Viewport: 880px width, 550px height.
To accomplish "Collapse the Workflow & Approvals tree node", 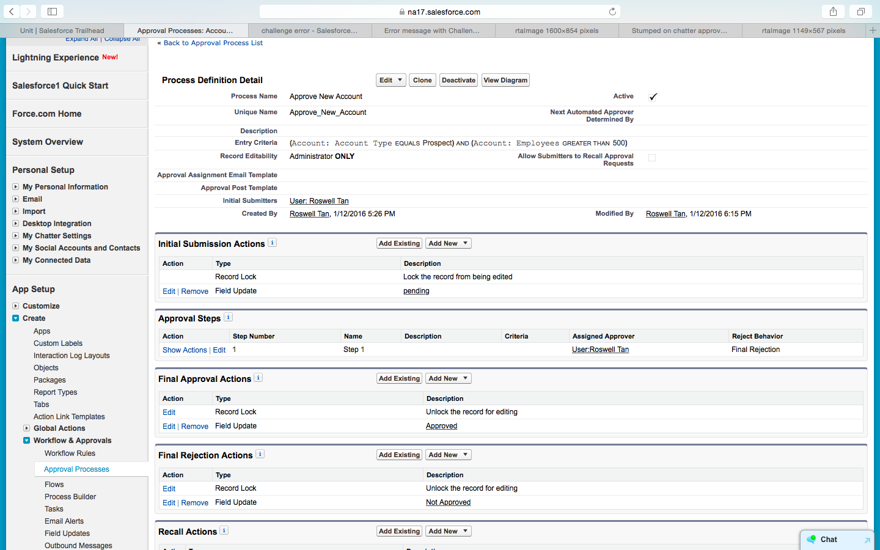I will (x=27, y=441).
